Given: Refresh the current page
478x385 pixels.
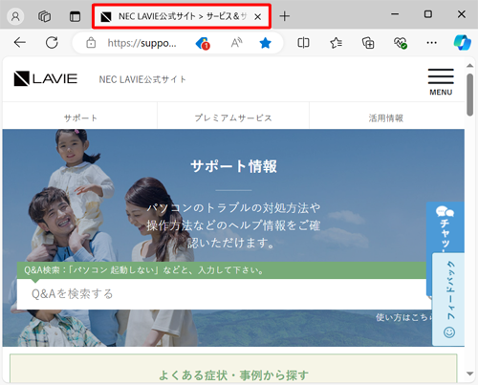Looking at the screenshot, I should click(x=52, y=42).
